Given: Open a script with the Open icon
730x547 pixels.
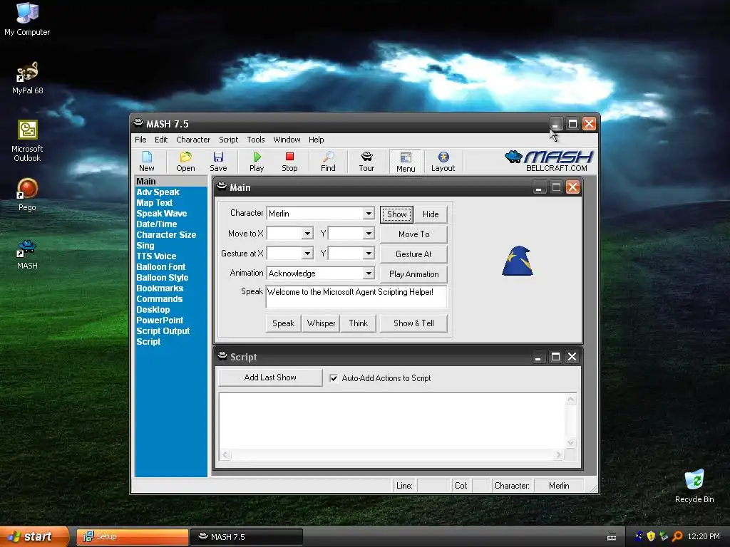Looking at the screenshot, I should 185,162.
